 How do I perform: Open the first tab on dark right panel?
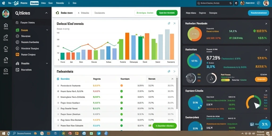tap(191, 13)
